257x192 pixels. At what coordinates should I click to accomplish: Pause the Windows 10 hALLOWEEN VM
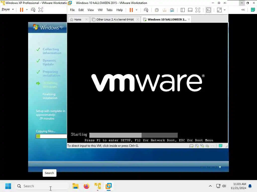131,10
